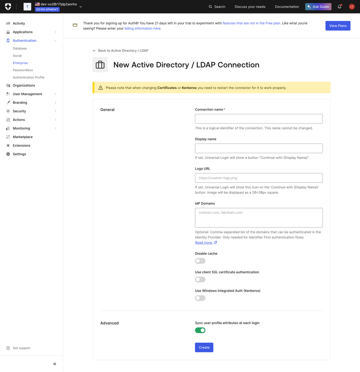The height and width of the screenshot is (372, 360).
Task: Open the Marketplace section
Action: [x=22, y=137]
